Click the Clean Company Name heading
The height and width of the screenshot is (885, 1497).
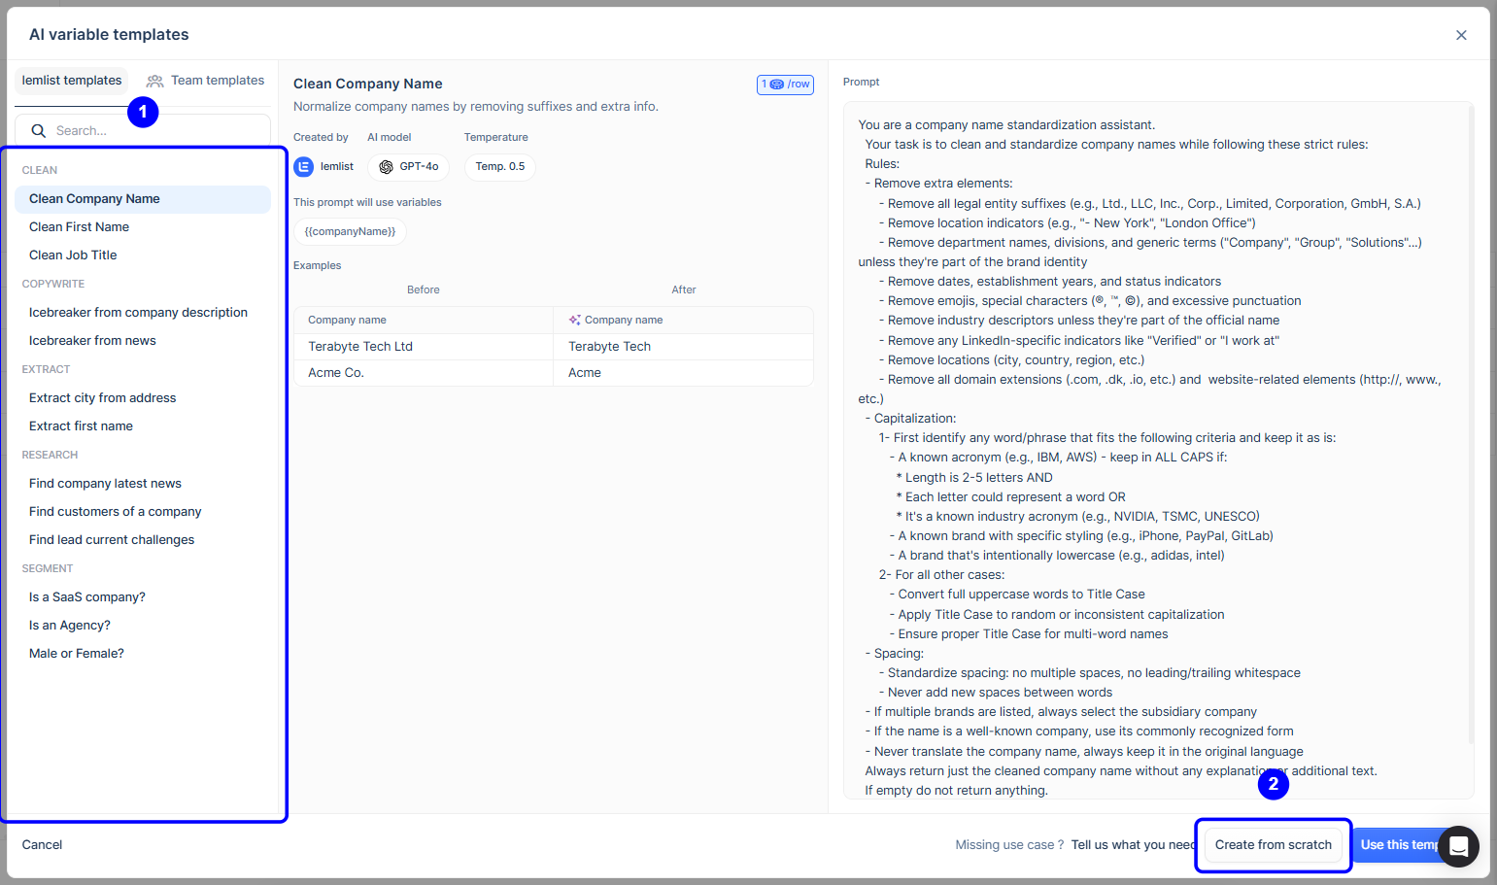368,85
